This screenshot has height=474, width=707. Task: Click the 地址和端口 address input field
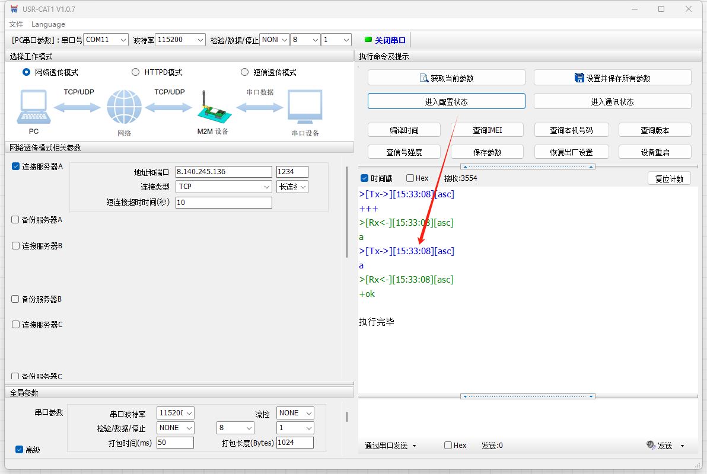coord(223,172)
